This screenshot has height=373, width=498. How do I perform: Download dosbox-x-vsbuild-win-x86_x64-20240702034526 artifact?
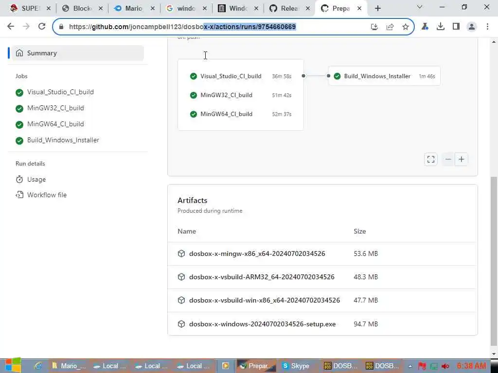pos(265,300)
